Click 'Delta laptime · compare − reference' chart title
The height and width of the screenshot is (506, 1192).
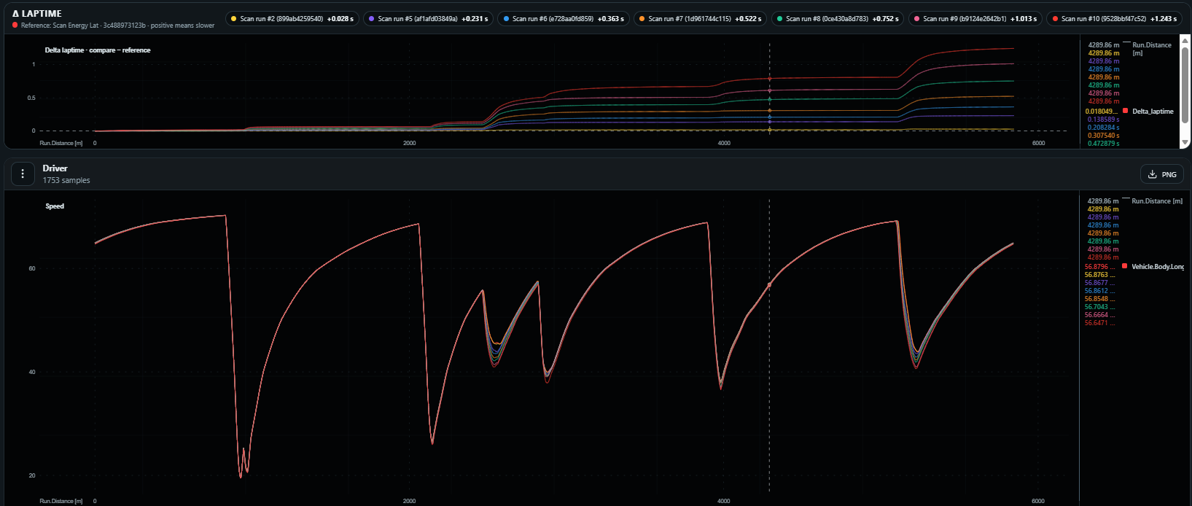coord(98,50)
